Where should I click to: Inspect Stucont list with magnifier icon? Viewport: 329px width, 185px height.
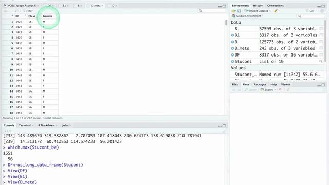coord(321,61)
